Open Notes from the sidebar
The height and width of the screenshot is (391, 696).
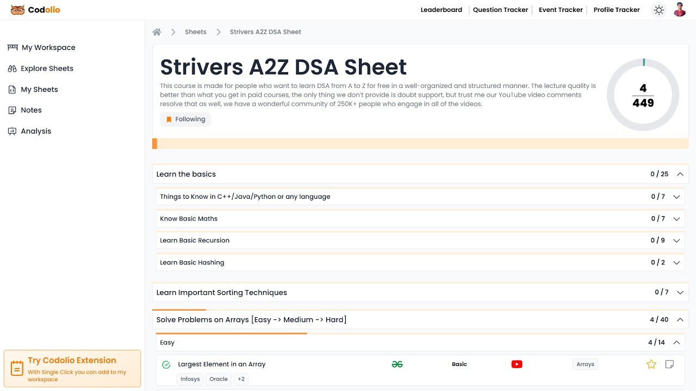31,110
